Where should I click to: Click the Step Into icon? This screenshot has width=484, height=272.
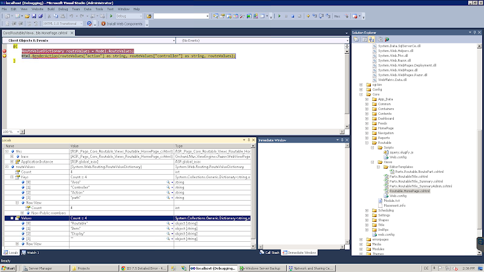315,16
